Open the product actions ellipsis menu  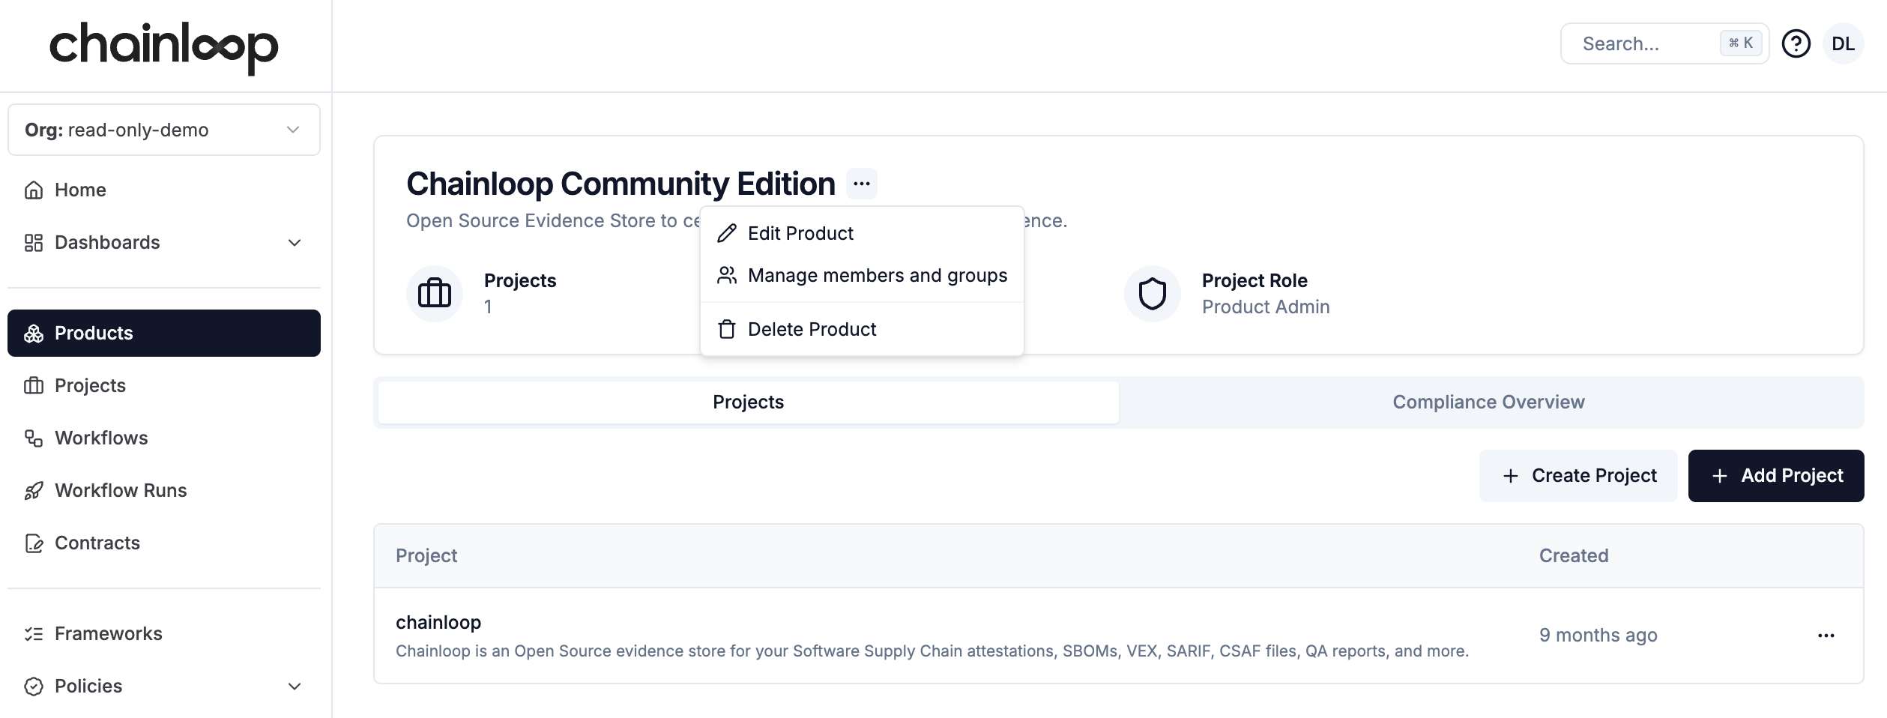click(x=861, y=184)
